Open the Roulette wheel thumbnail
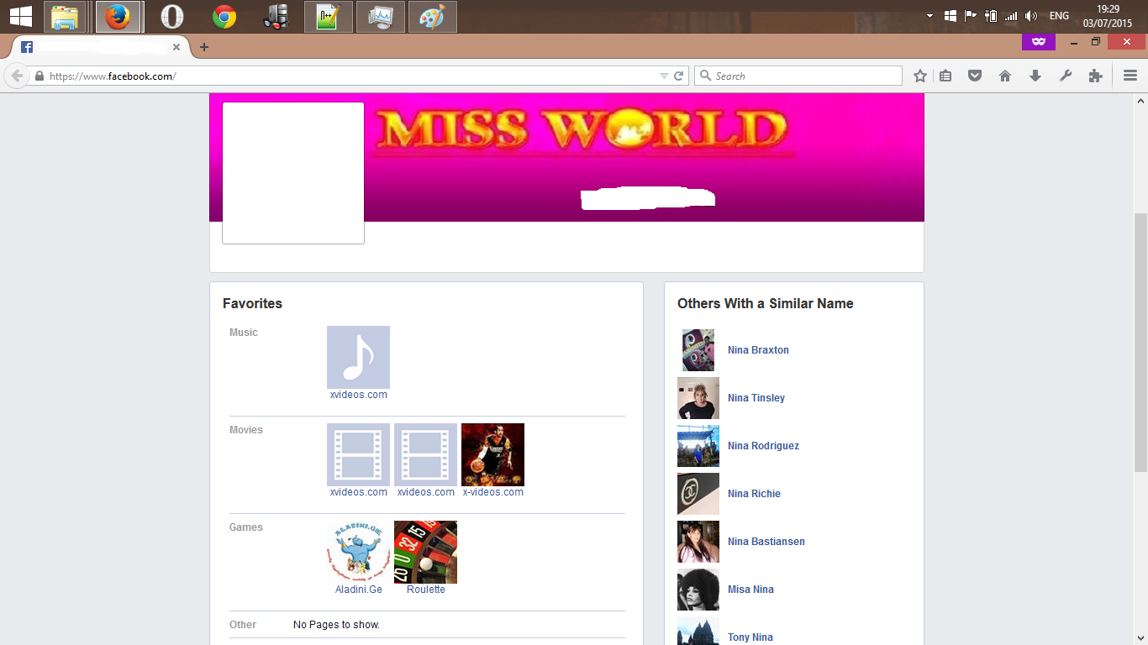The height and width of the screenshot is (645, 1148). pyautogui.click(x=425, y=552)
